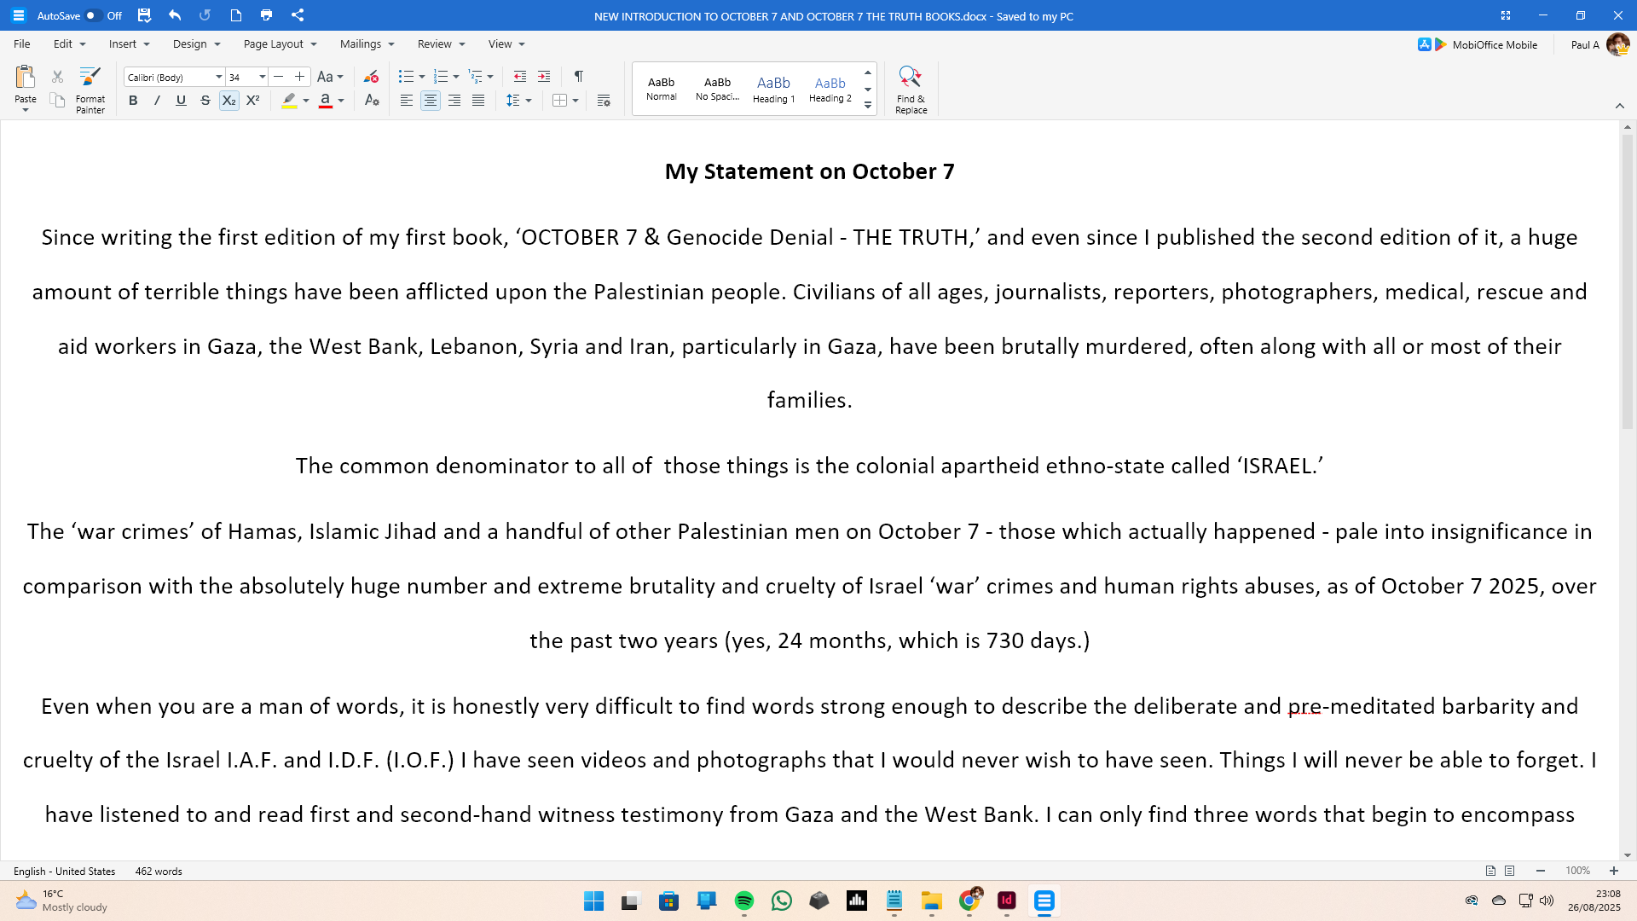Open Spotify from the taskbar
This screenshot has height=921, width=1637.
pyautogui.click(x=743, y=901)
